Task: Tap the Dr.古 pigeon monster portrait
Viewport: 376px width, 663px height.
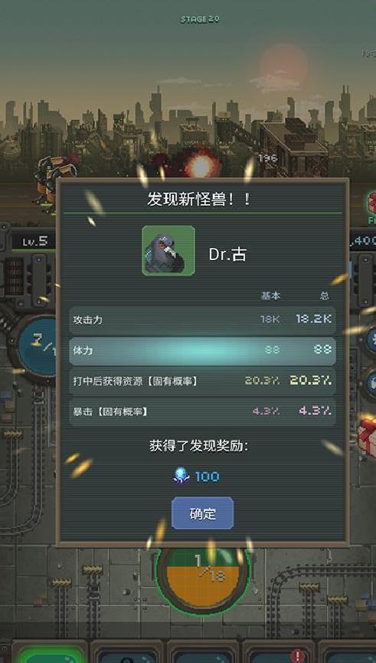Action: pos(168,250)
